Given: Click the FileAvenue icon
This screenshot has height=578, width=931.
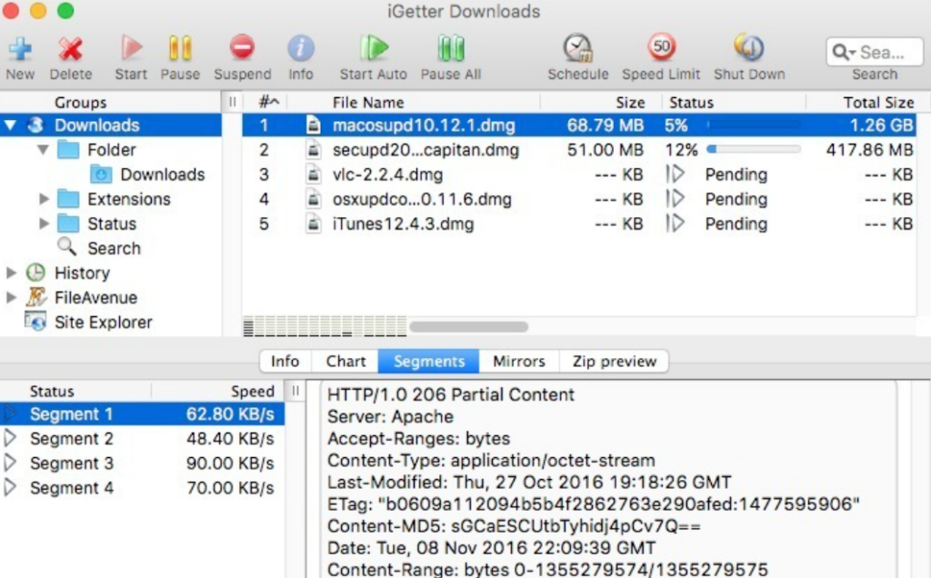Looking at the screenshot, I should (x=35, y=297).
